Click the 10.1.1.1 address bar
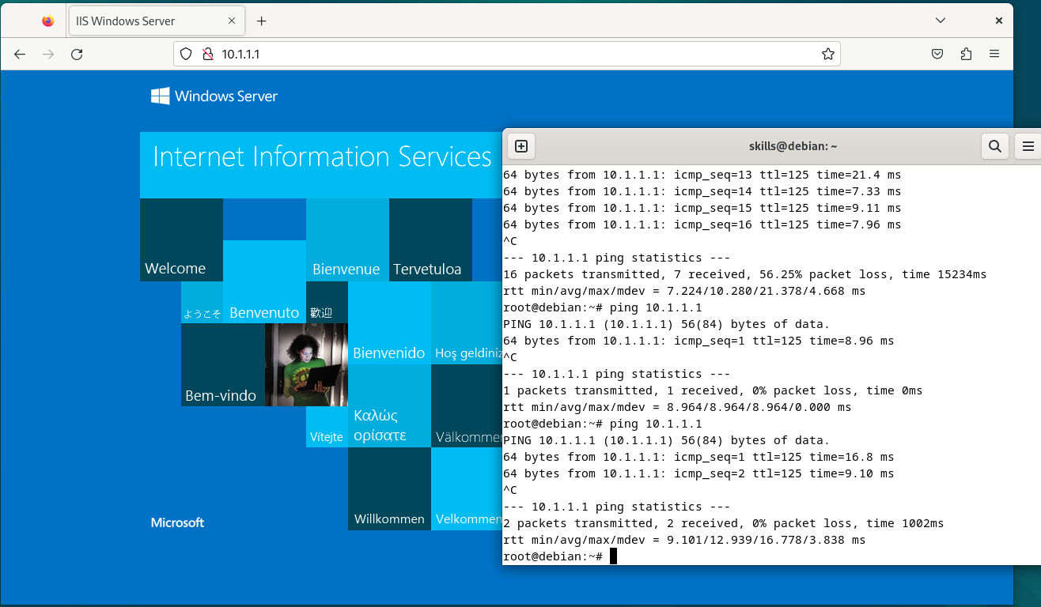Viewport: 1041px width, 607px height. (506, 54)
